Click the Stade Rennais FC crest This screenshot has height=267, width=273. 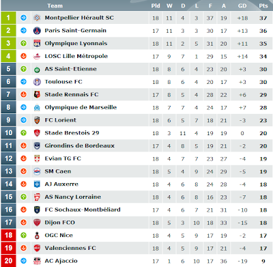pos(37,94)
